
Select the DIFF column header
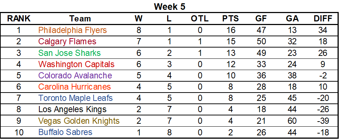[323, 19]
